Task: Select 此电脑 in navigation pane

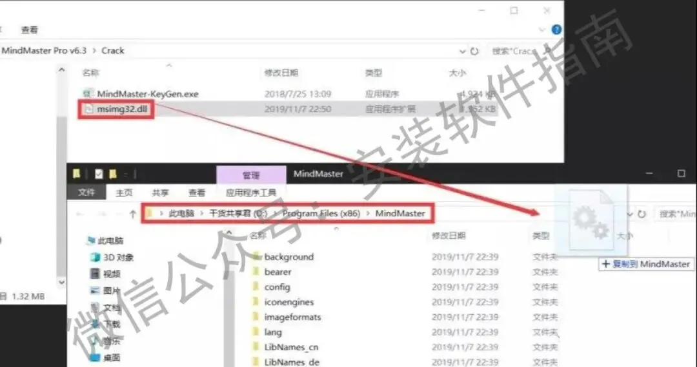Action: coord(110,241)
